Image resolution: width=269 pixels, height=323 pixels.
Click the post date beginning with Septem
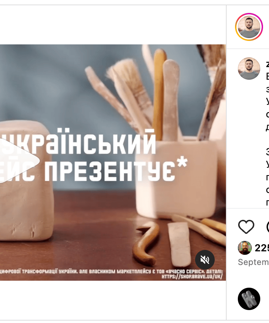tap(253, 262)
